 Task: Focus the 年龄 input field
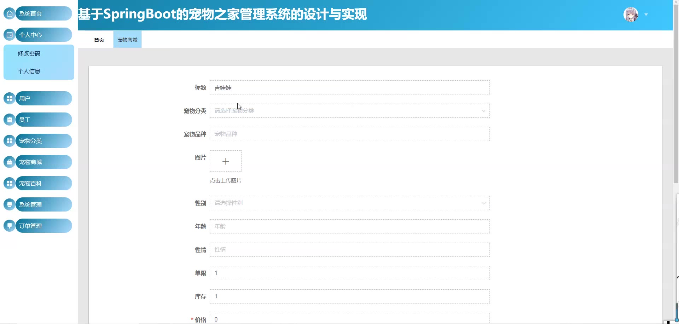click(x=349, y=226)
